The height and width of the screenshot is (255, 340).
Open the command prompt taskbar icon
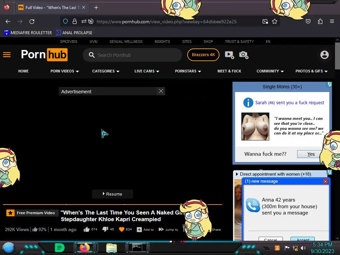(x=137, y=248)
